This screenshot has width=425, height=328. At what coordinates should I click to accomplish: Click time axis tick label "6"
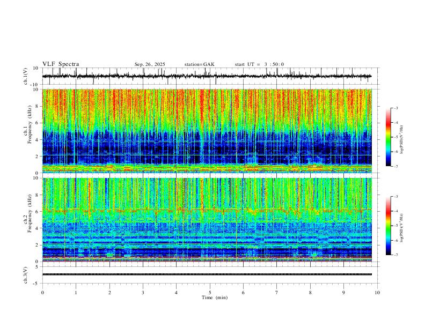[243, 293]
